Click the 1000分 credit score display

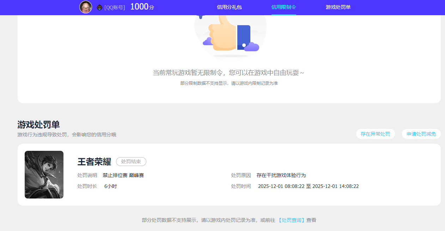click(x=141, y=6)
